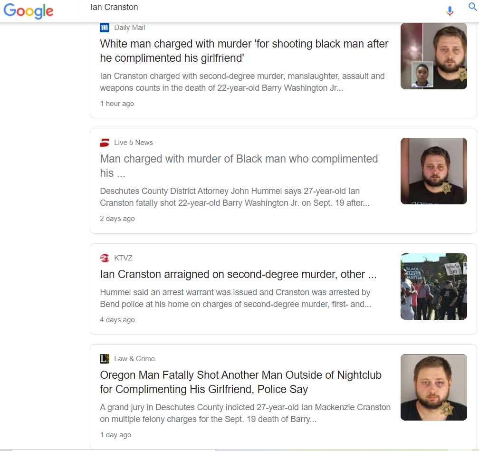Activate voice search microphone icon
Viewport: 479px width, 451px height.
pos(450,11)
